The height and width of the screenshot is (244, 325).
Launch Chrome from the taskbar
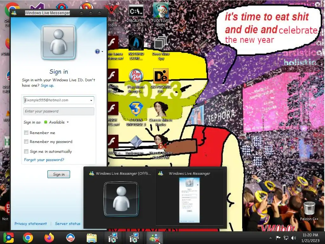[28, 238]
